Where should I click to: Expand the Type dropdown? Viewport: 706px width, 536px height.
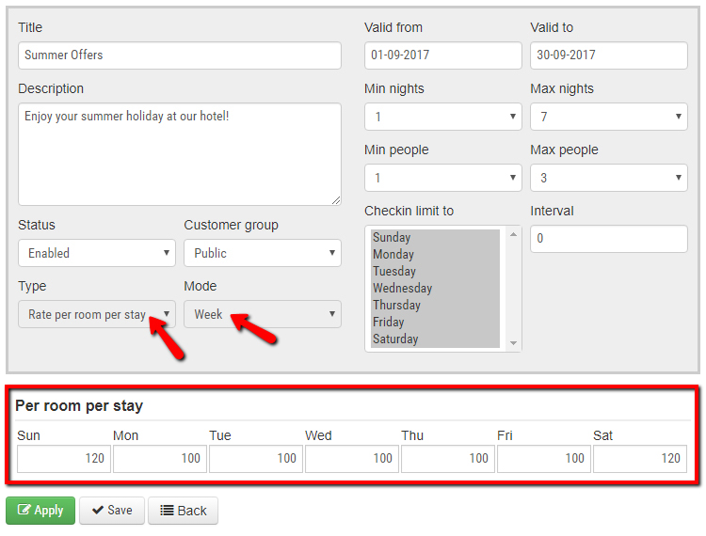click(x=96, y=314)
